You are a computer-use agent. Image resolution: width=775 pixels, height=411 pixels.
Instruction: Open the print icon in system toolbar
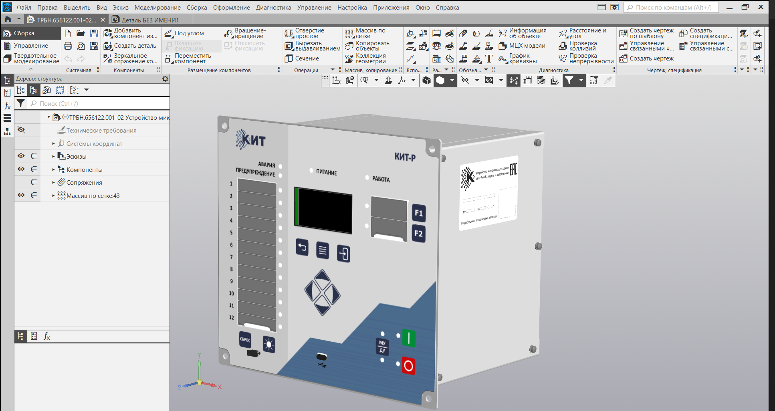click(68, 46)
